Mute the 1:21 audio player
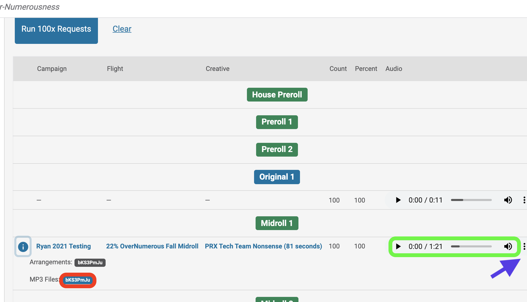The width and height of the screenshot is (527, 302). [508, 246]
